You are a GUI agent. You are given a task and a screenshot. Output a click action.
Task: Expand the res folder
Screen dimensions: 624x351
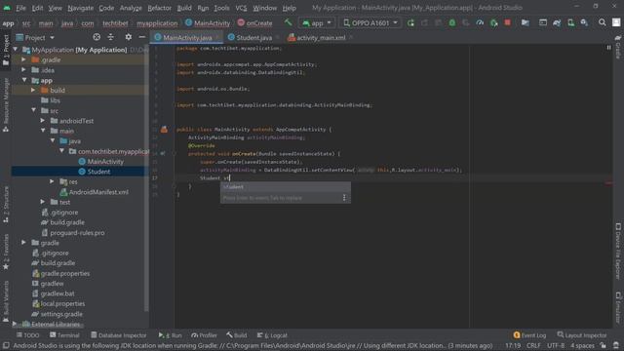point(52,181)
